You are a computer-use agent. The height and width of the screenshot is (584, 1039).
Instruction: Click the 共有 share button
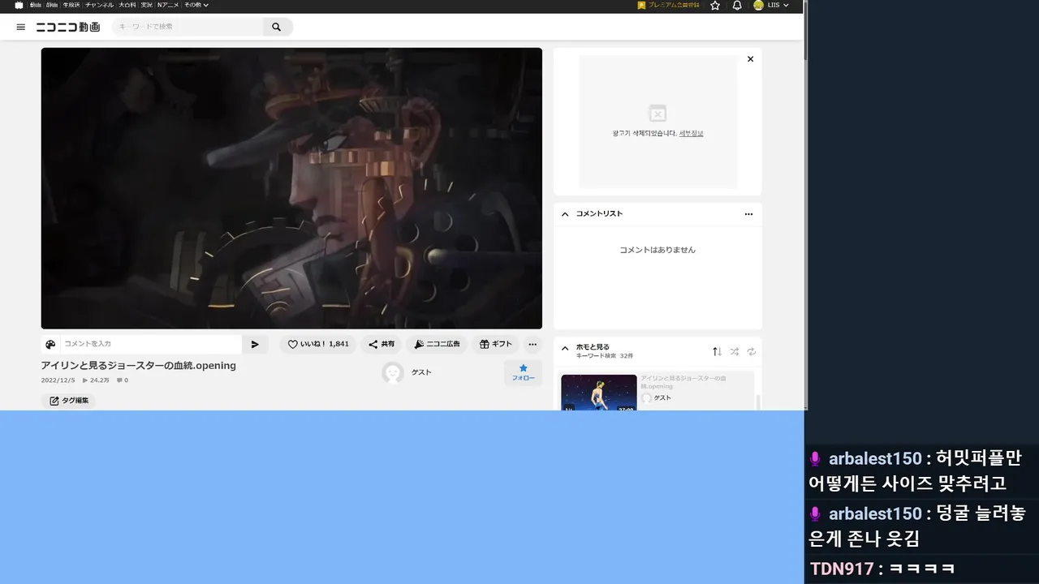[x=382, y=344]
